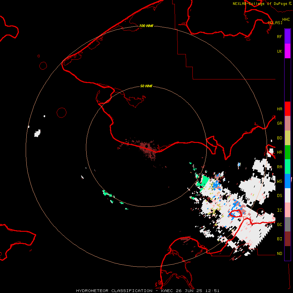
Task: Click the 100 NMI range ring label
Action: (x=146, y=26)
